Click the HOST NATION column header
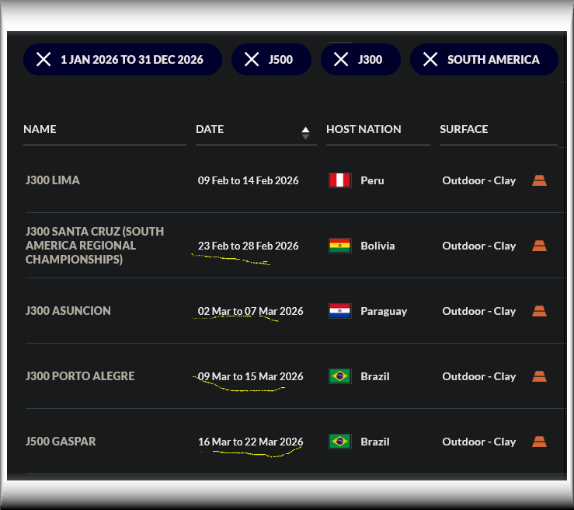Screen dimensions: 574x510 364,129
